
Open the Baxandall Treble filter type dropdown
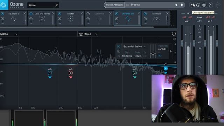[x=134, y=47]
